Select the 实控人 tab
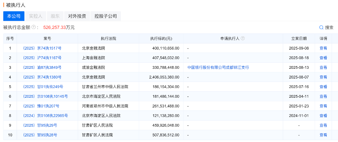 [36, 16]
